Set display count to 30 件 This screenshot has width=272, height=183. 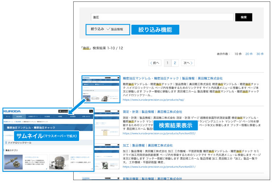pyautogui.click(x=260, y=54)
